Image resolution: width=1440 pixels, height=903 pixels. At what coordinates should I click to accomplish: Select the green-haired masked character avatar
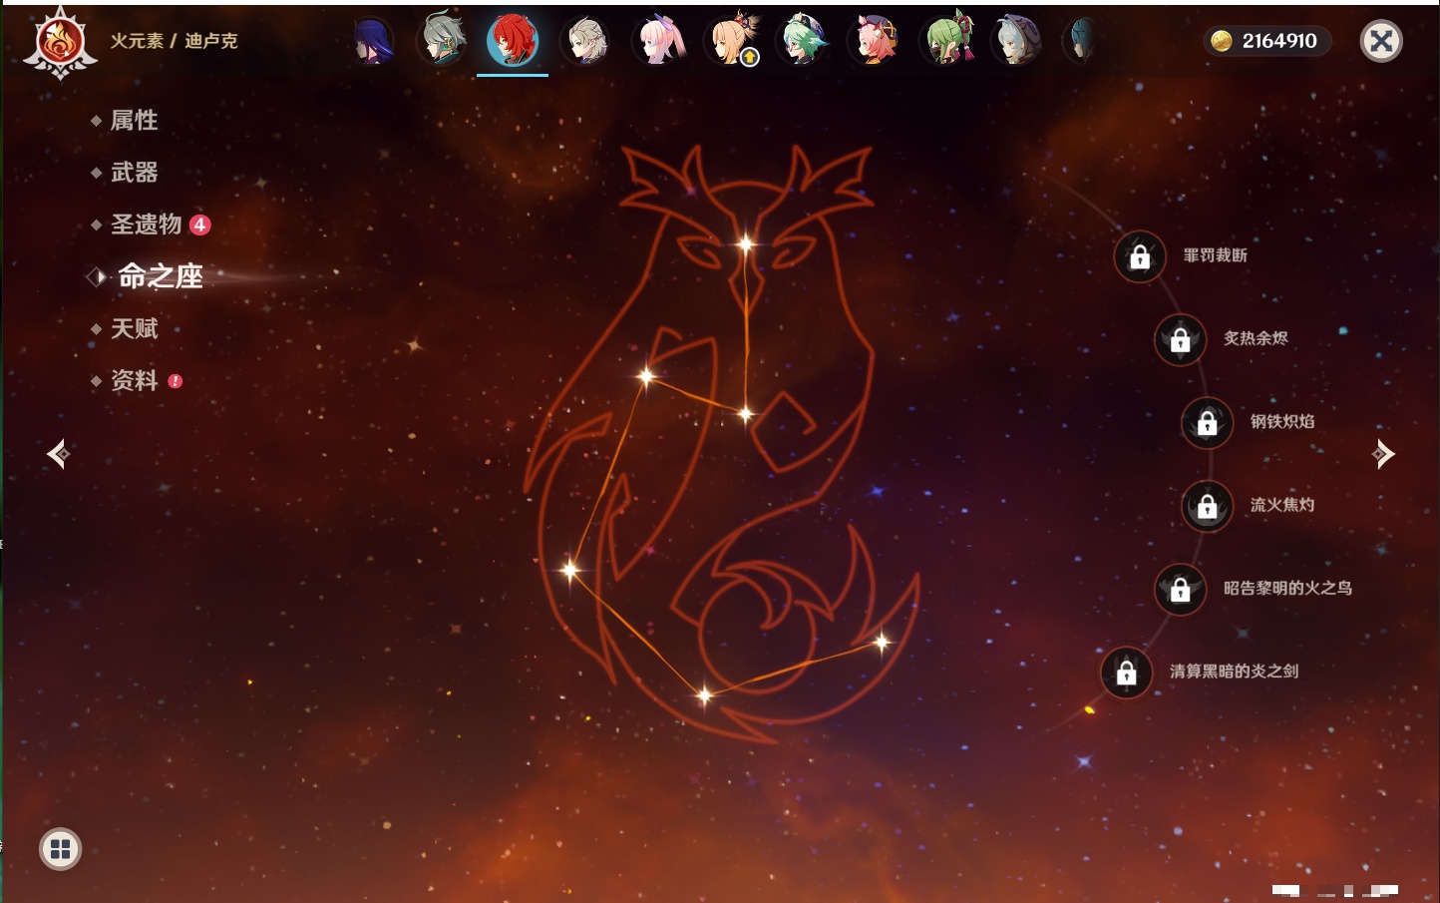[947, 41]
